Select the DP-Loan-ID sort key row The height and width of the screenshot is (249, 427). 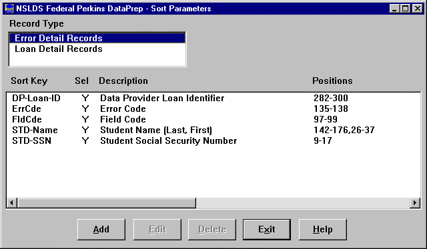[x=213, y=98]
